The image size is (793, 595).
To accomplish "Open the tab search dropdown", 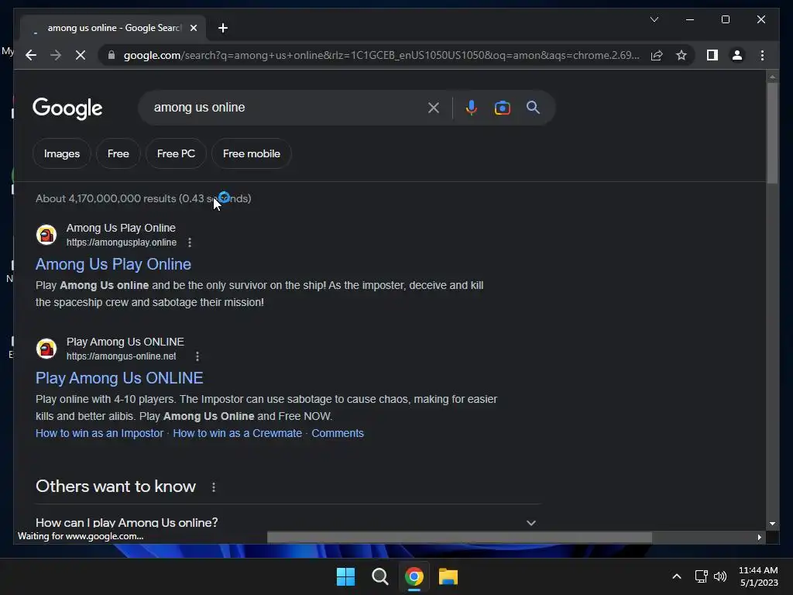I will [654, 19].
